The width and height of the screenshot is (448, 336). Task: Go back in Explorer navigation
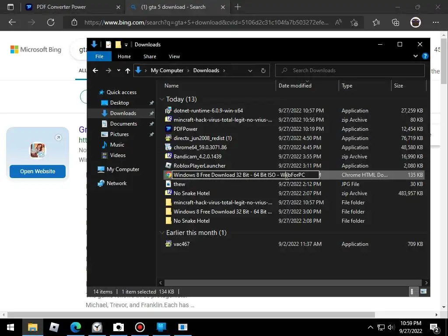point(95,70)
